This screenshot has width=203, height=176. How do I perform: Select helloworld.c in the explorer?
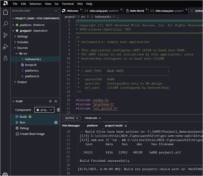(33, 59)
